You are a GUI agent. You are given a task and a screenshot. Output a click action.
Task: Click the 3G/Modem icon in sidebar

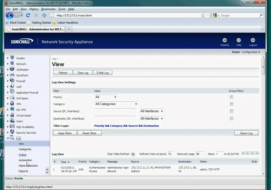click(x=12, y=69)
